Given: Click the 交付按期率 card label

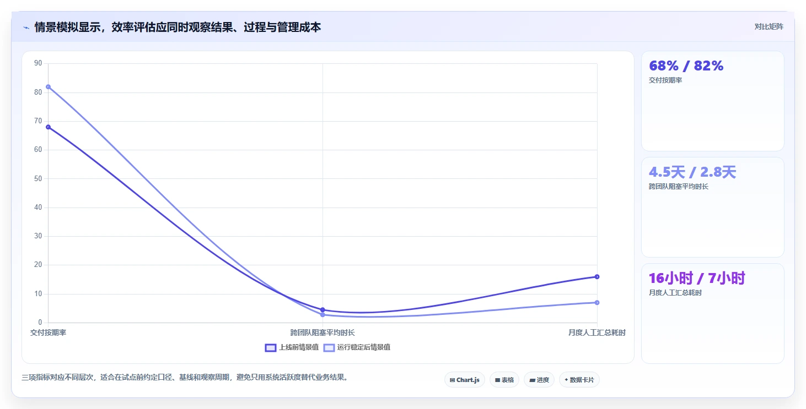Looking at the screenshot, I should click(x=665, y=80).
